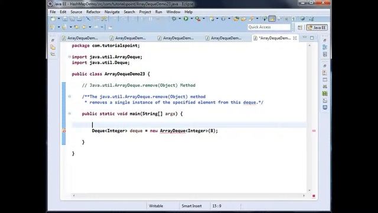Open the Refactor menu
378x213 pixels.
pyautogui.click(x=93, y=12)
